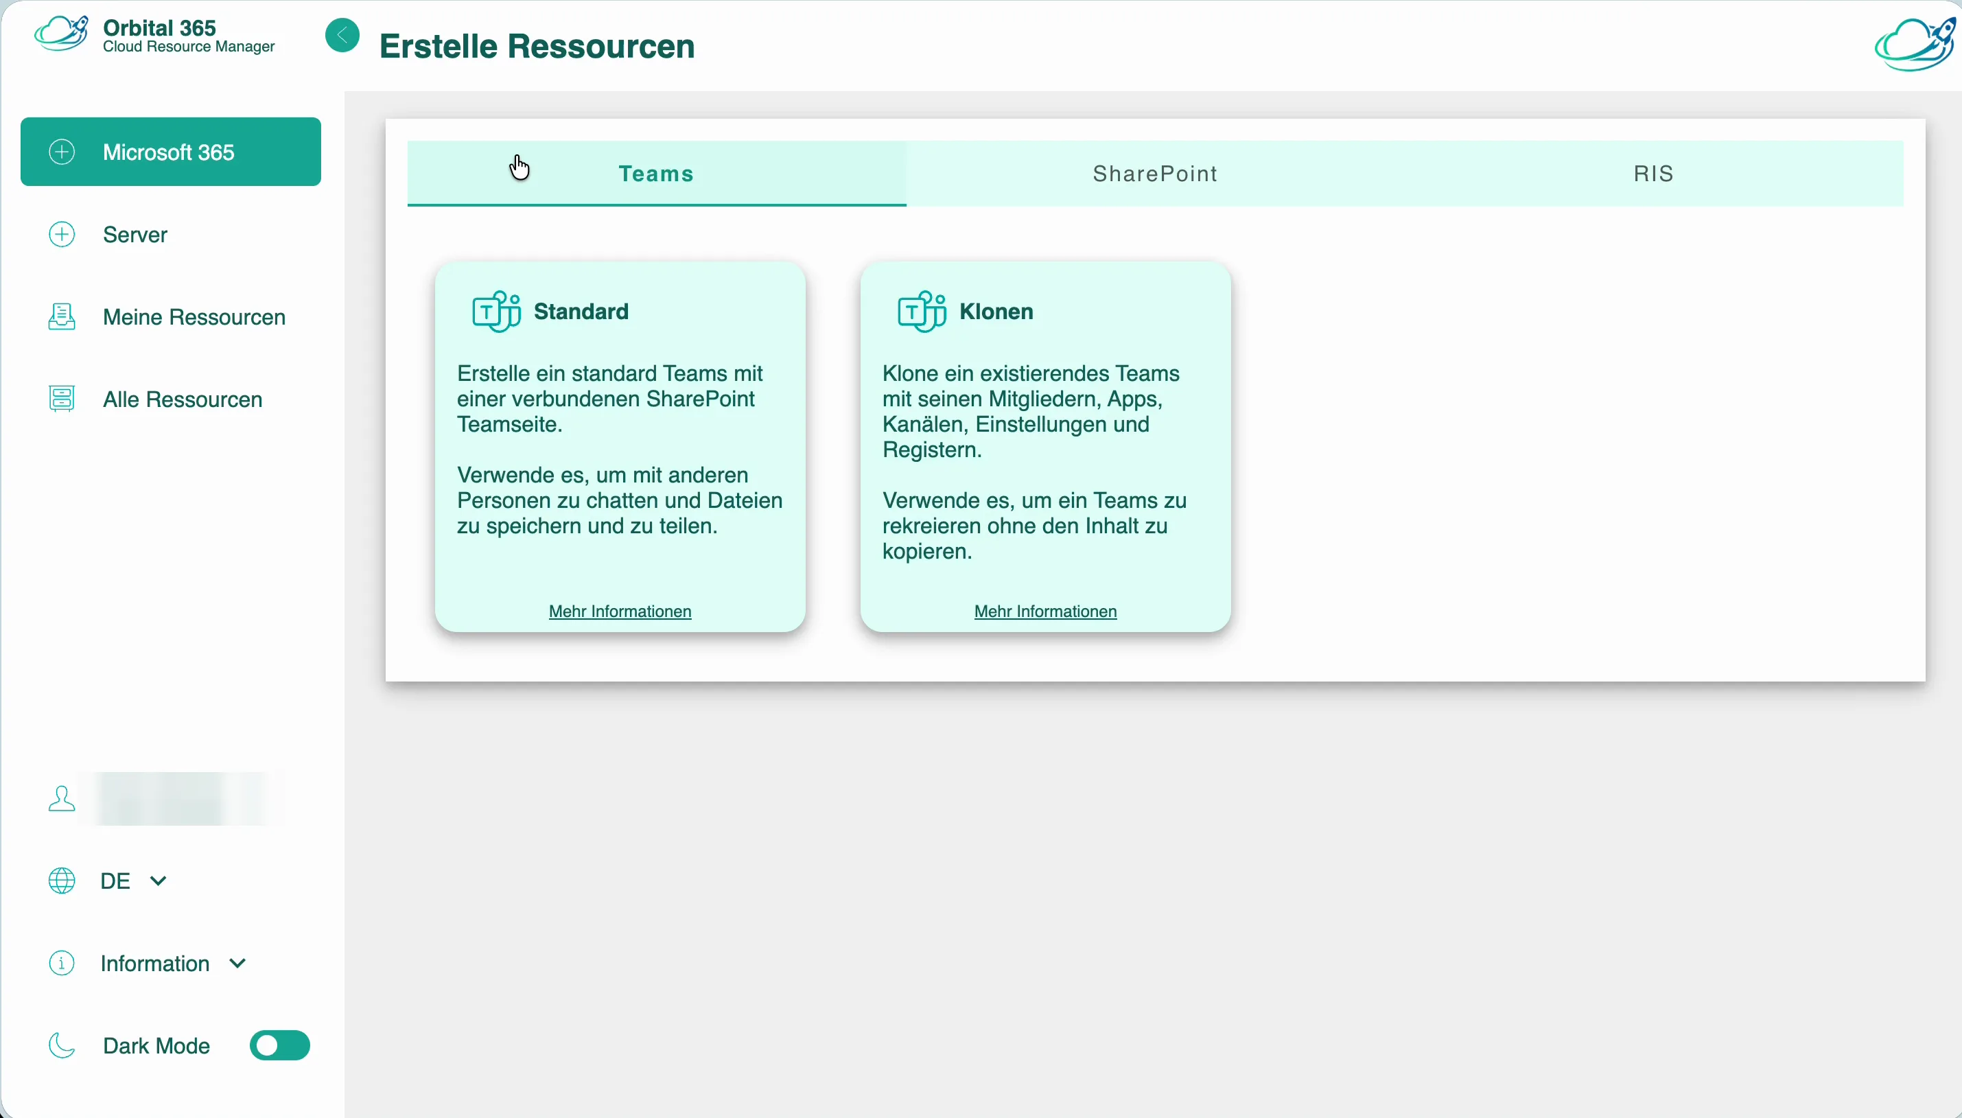The image size is (1962, 1118).
Task: Open Mehr Informationen on the Standard card
Action: pos(620,612)
